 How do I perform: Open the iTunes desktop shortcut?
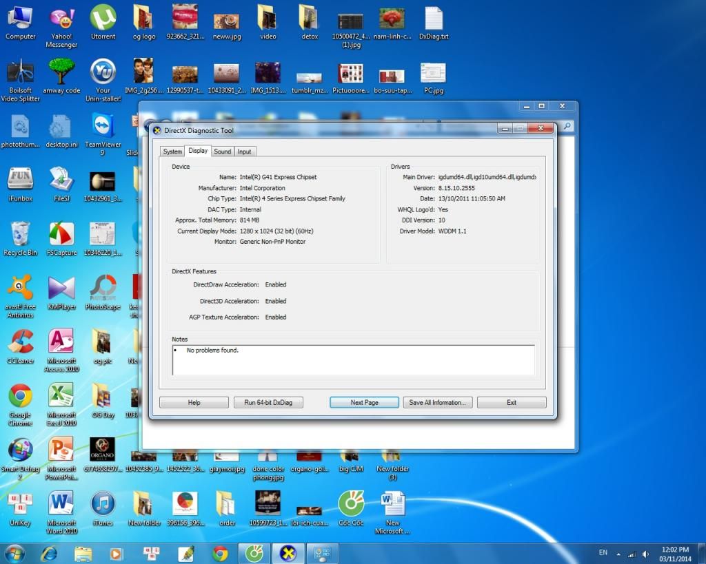point(103,505)
